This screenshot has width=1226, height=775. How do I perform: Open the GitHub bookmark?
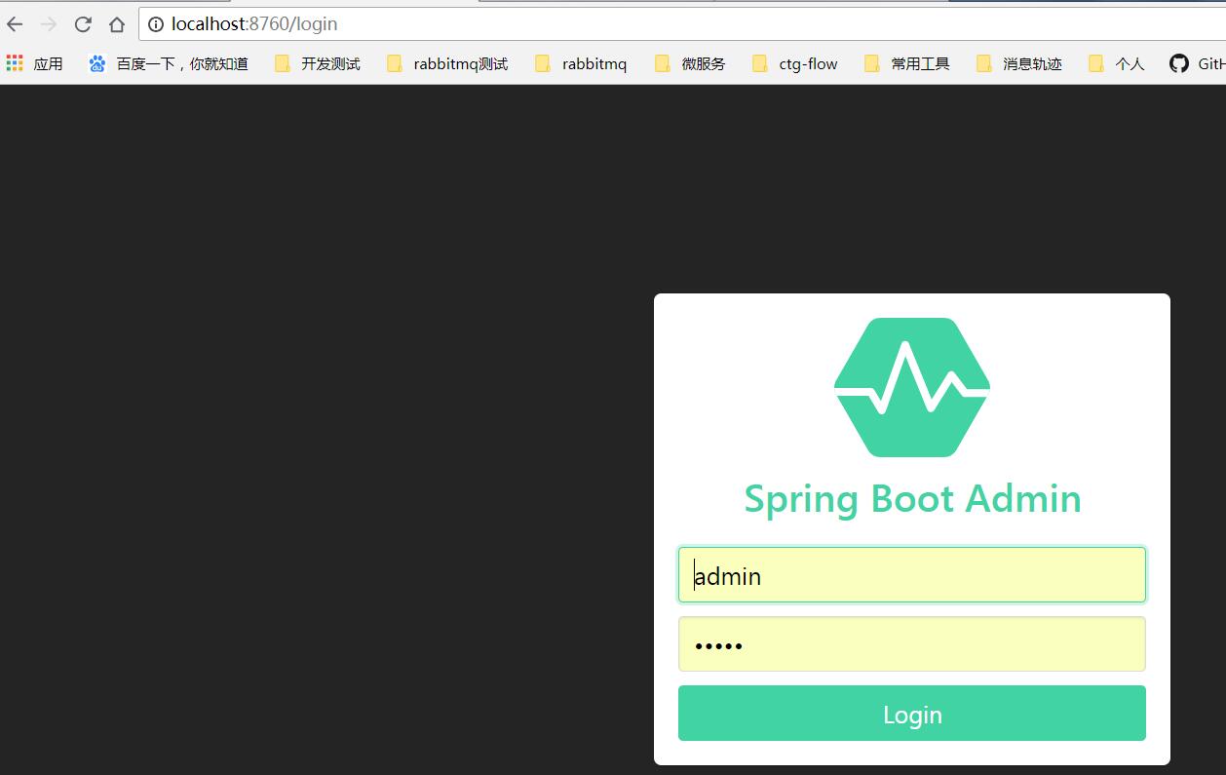pyautogui.click(x=1198, y=63)
